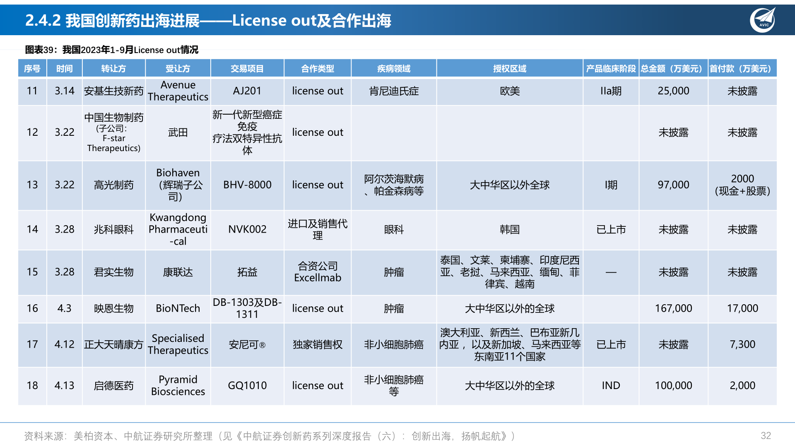Click the '授权区域' column header

click(x=510, y=68)
